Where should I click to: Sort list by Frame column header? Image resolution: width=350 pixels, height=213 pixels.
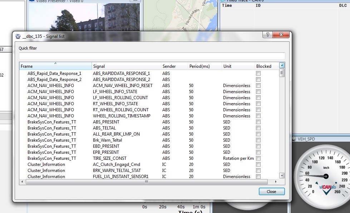[x=55, y=66]
